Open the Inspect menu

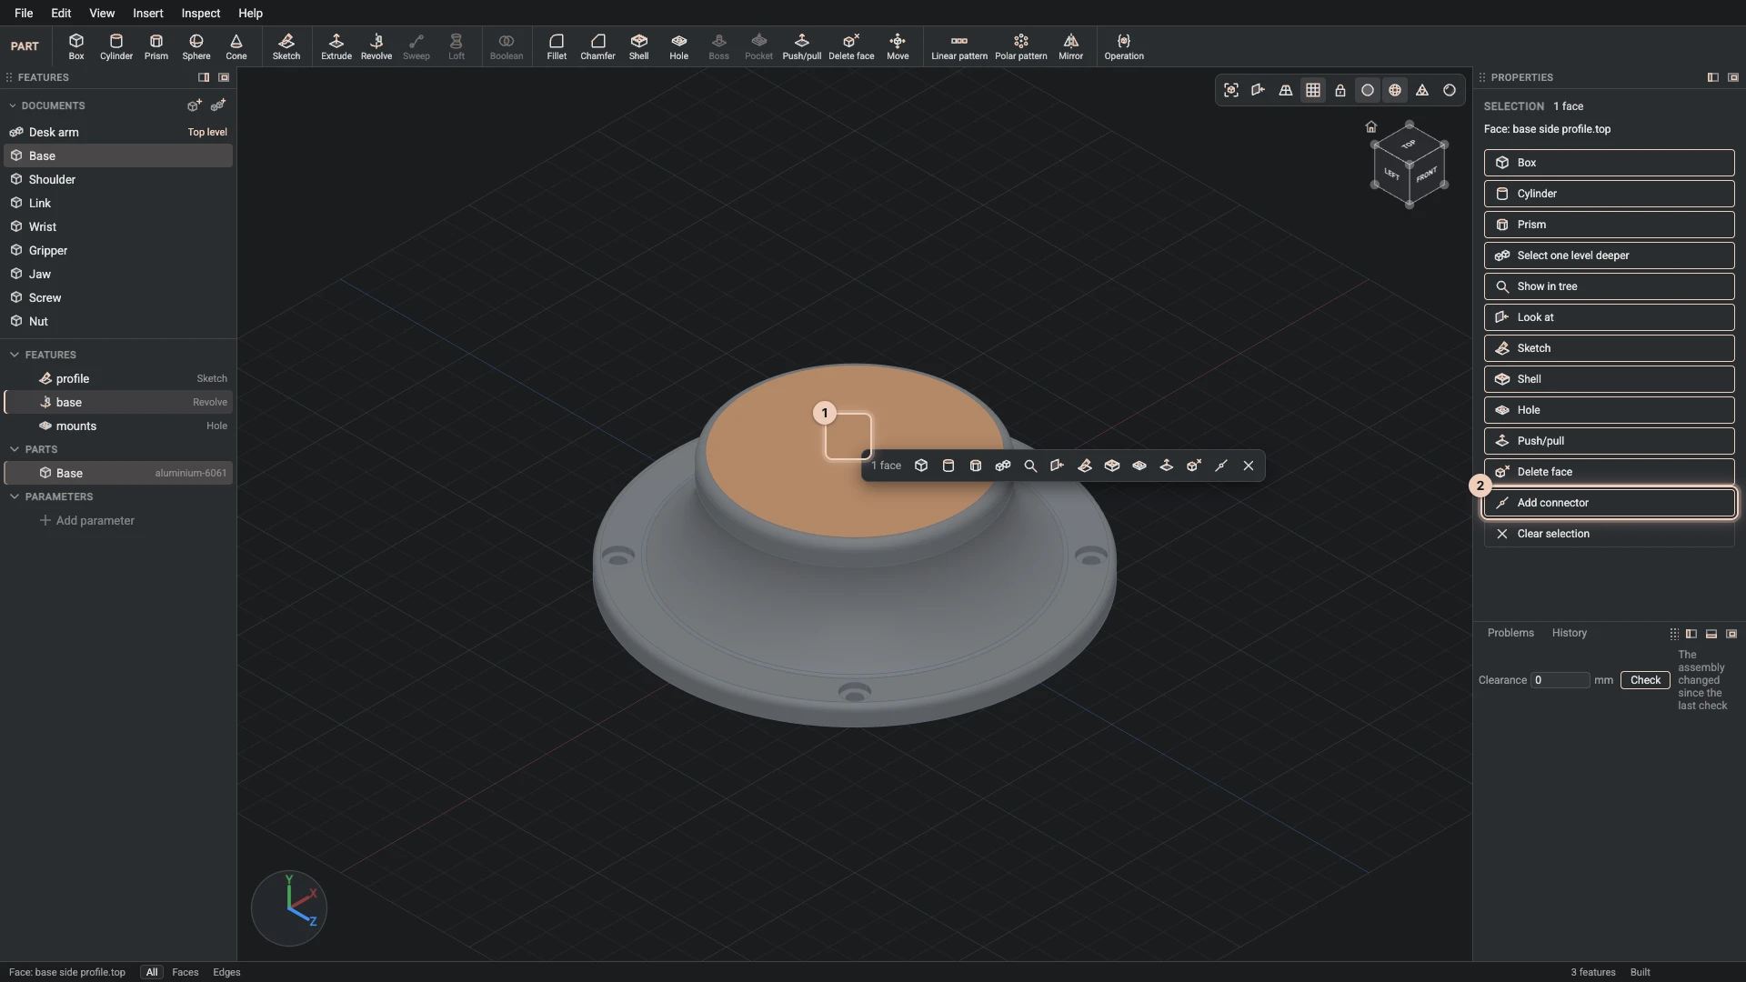200,13
